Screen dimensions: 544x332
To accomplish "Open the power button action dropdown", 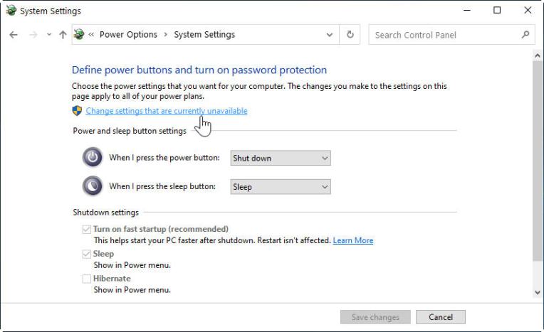I will 281,158.
